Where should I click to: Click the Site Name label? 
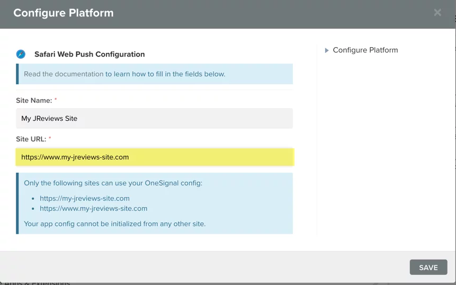[x=34, y=100]
